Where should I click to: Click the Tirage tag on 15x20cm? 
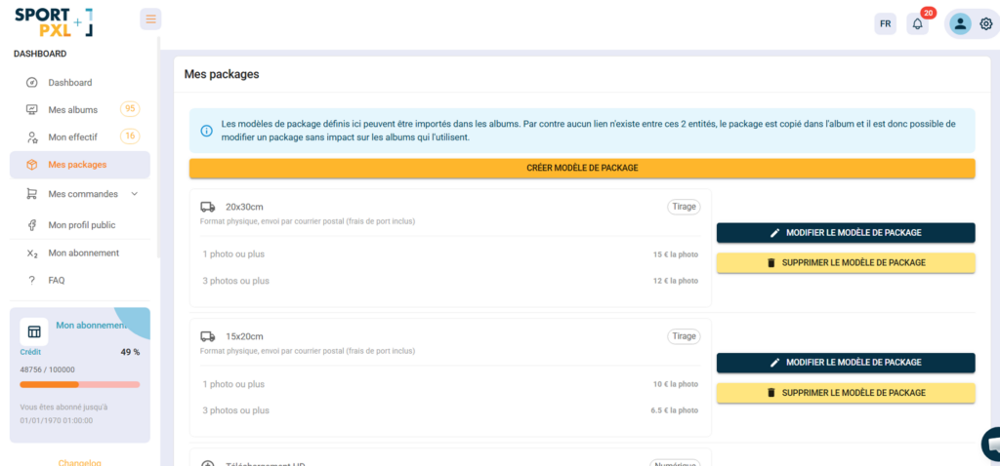pyautogui.click(x=684, y=336)
